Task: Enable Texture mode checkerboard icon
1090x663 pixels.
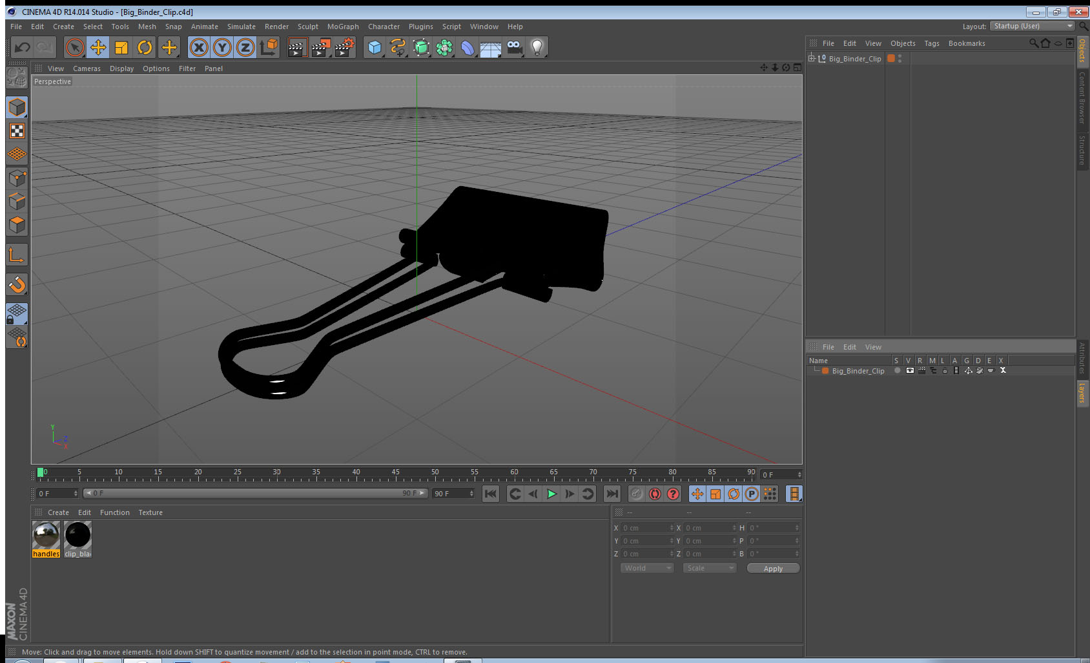Action: point(17,131)
